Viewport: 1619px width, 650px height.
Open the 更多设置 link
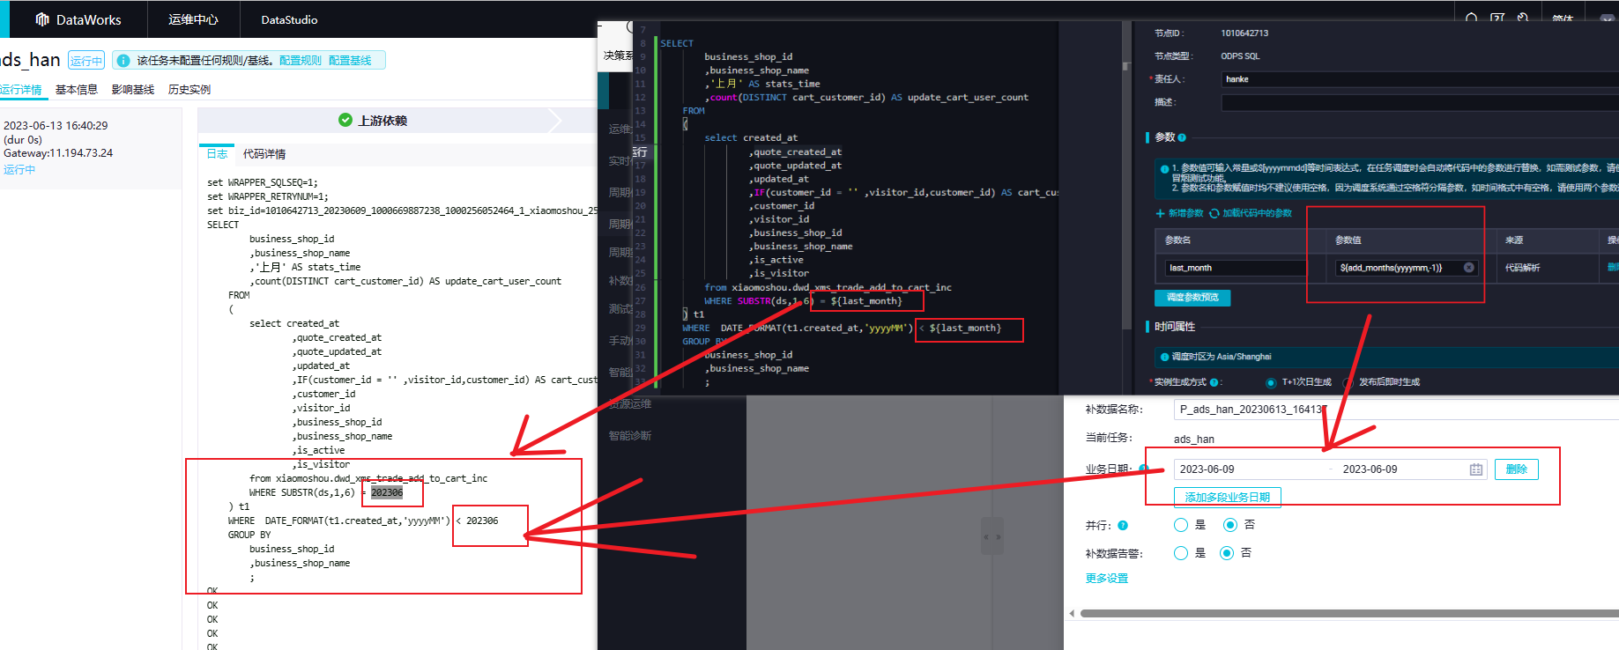pyautogui.click(x=1107, y=579)
